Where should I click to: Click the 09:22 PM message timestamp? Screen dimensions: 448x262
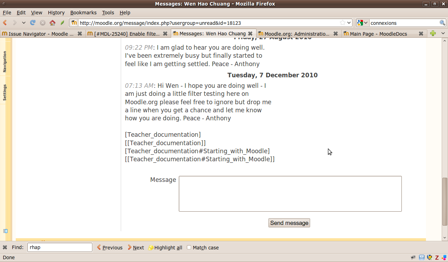[139, 48]
